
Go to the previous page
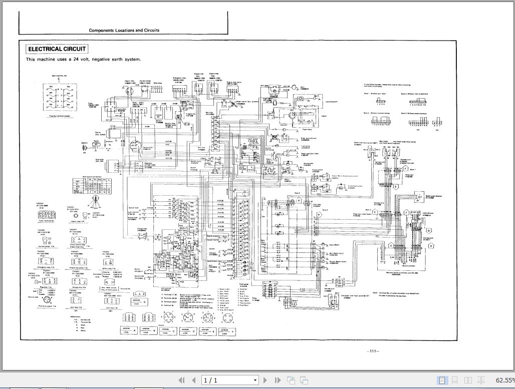coord(193,380)
